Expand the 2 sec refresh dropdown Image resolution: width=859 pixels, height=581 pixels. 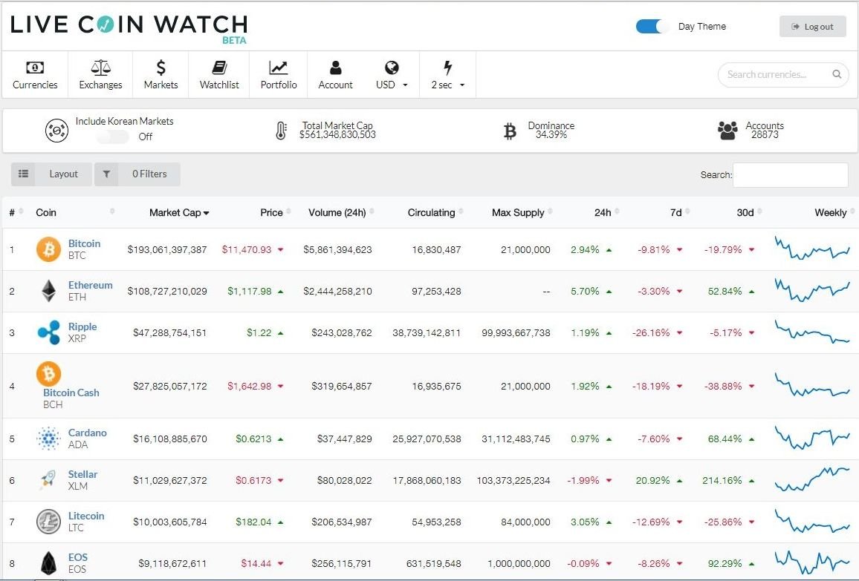coord(447,75)
